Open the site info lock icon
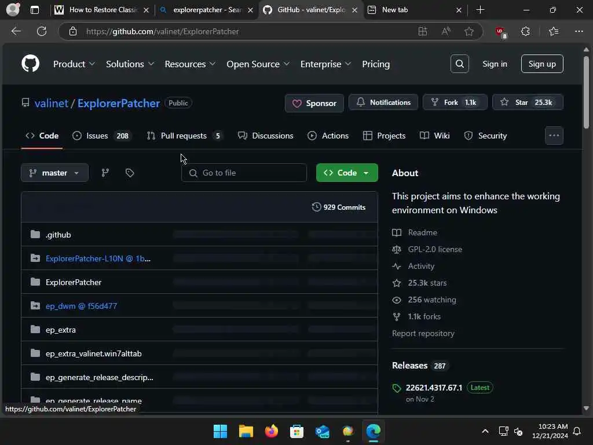593x445 pixels. tap(73, 31)
